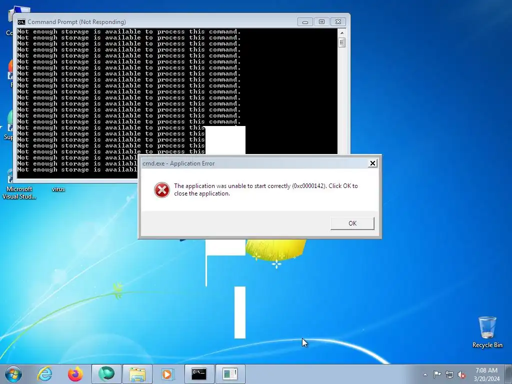Switch to the Command Prompt taskbar button
This screenshot has width=512, height=384.
(x=199, y=374)
